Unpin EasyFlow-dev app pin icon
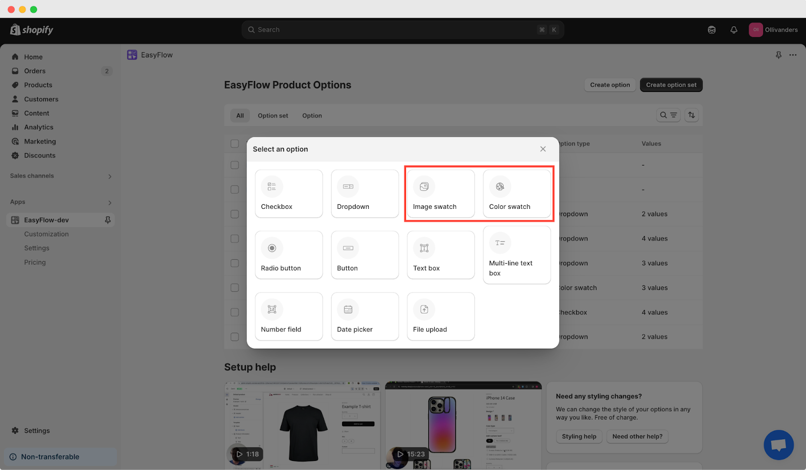 (107, 220)
